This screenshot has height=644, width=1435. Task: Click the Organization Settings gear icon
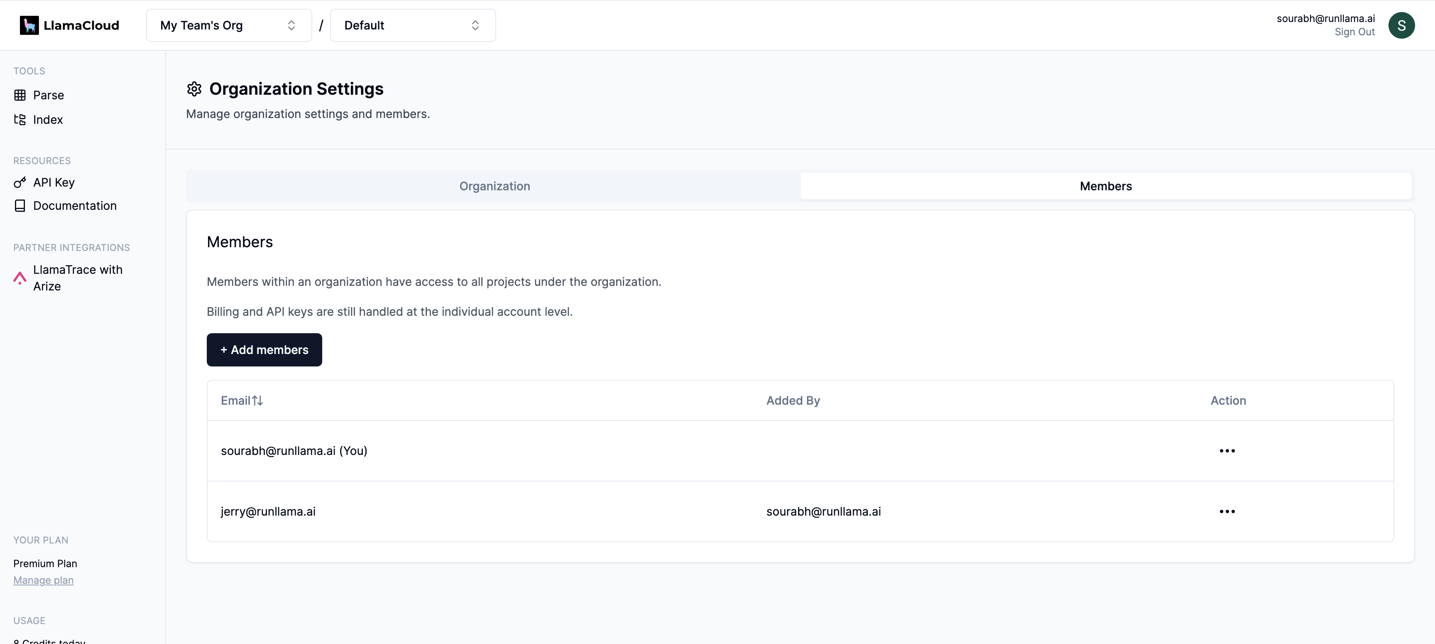[x=194, y=88]
